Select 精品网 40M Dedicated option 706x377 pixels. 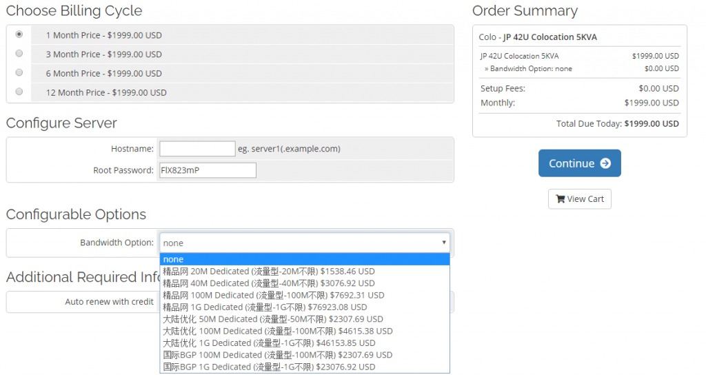[269, 283]
